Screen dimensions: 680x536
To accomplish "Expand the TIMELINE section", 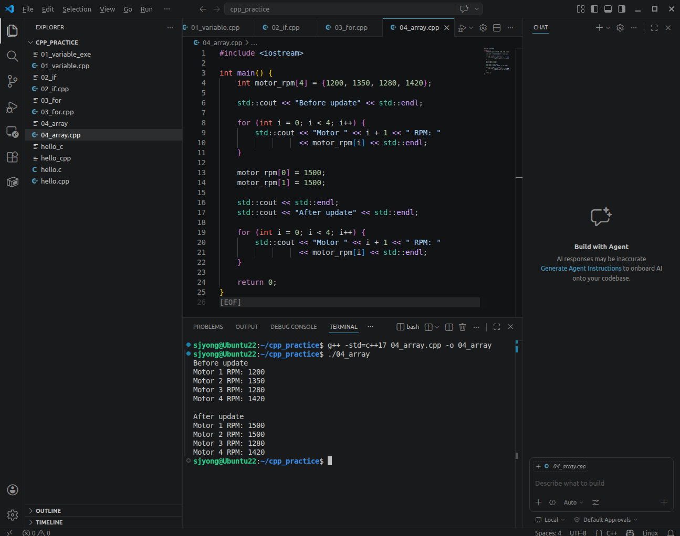I will 49,522.
